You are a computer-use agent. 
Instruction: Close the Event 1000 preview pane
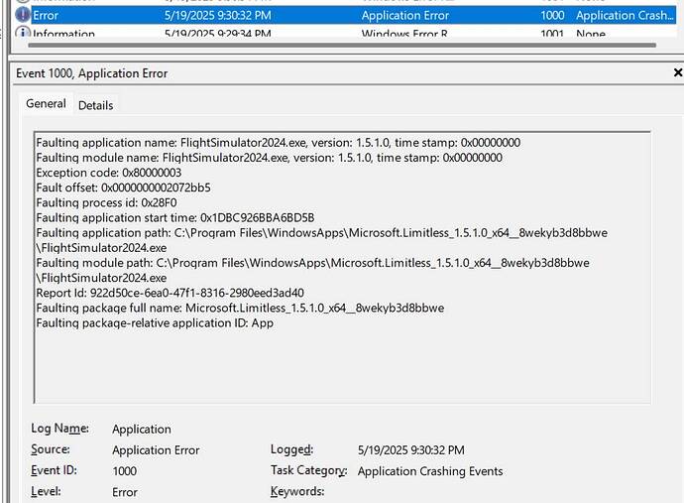(x=677, y=73)
